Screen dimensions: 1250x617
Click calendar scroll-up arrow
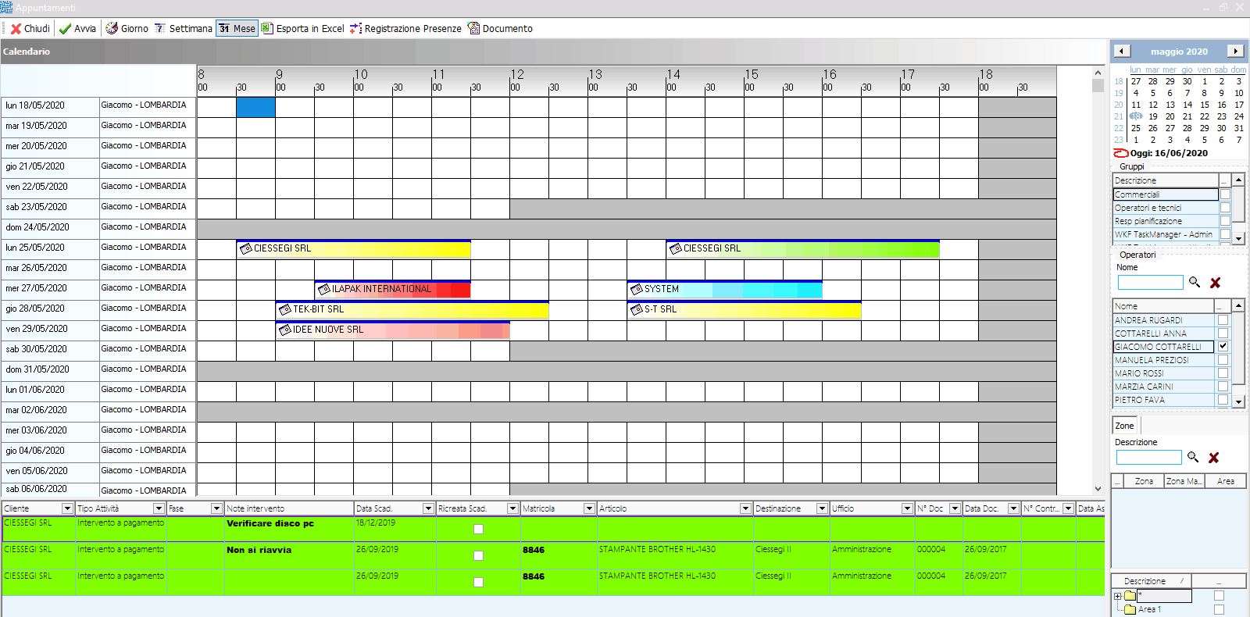pyautogui.click(x=1098, y=73)
